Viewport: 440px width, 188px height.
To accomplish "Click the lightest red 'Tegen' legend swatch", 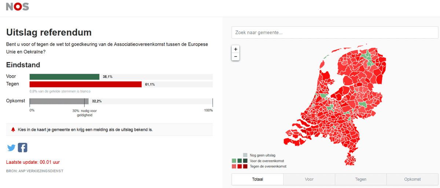I will click(234, 166).
